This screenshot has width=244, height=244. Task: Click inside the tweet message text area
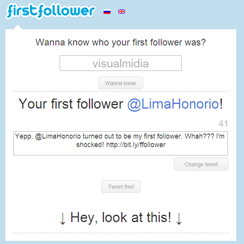[x=120, y=143]
